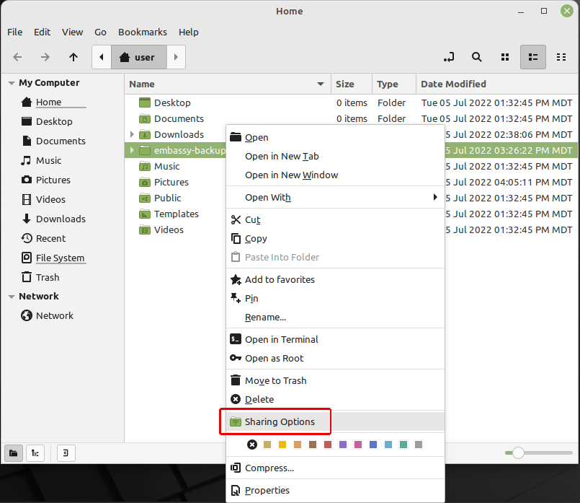Switch to icon view

click(505, 57)
